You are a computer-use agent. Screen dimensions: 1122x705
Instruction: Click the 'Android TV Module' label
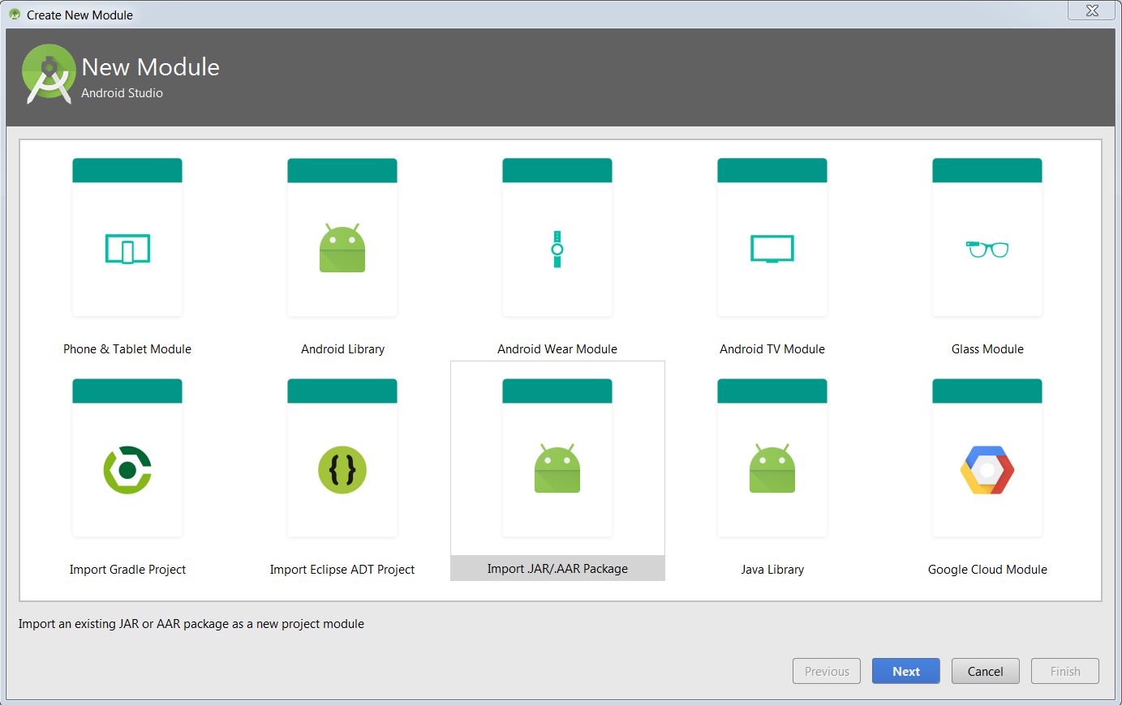[772, 349]
